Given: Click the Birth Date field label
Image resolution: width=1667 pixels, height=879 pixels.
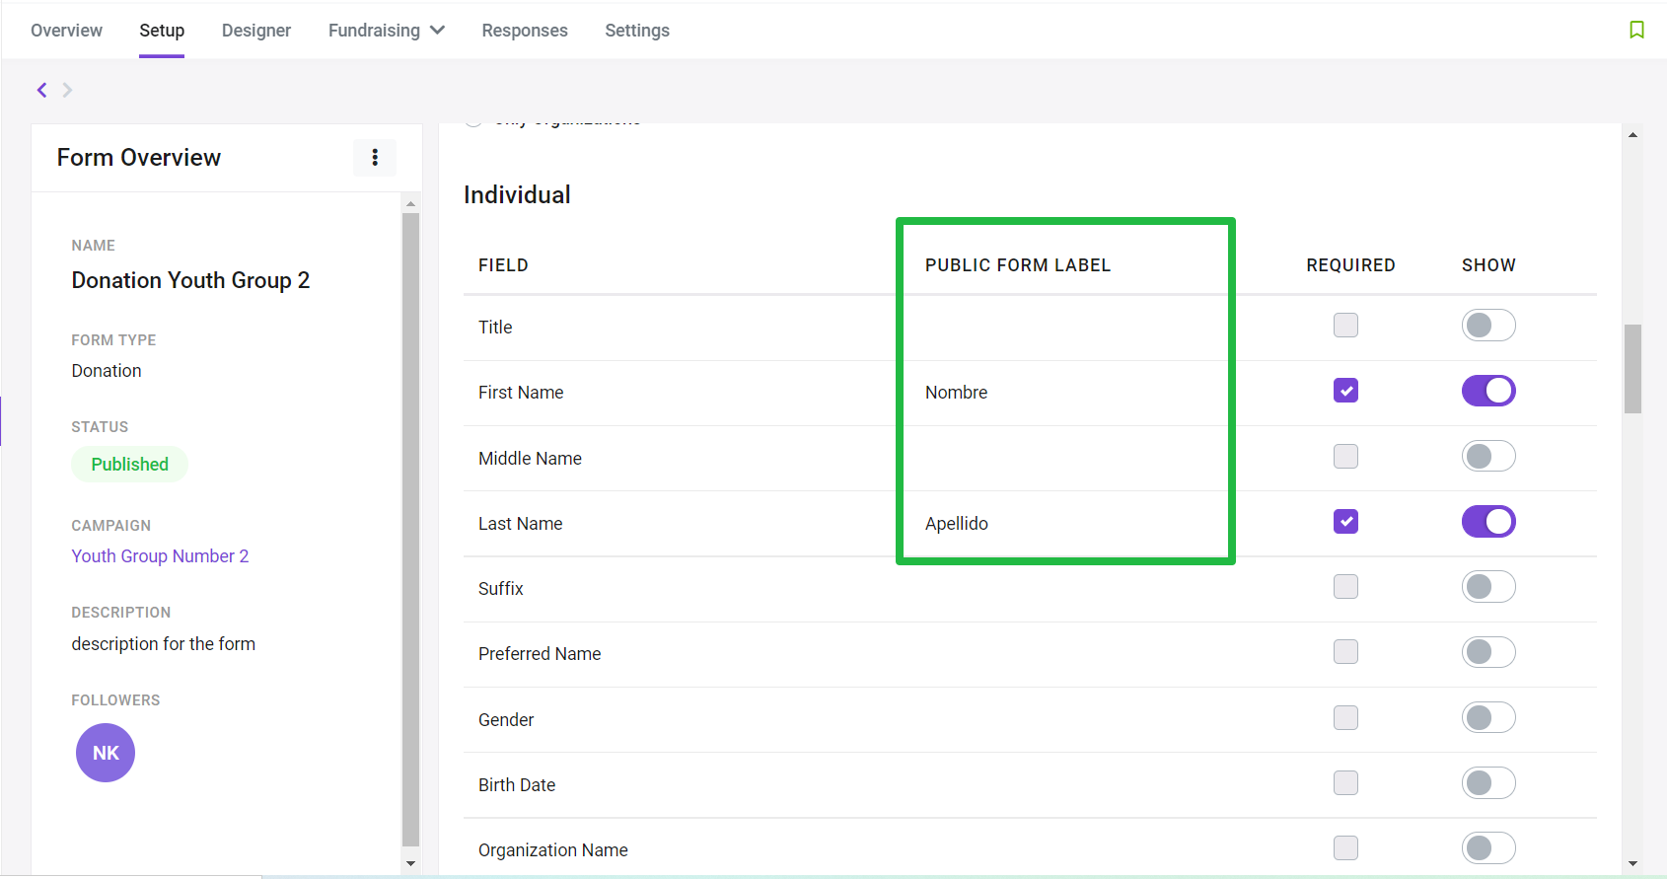Looking at the screenshot, I should coord(517,785).
